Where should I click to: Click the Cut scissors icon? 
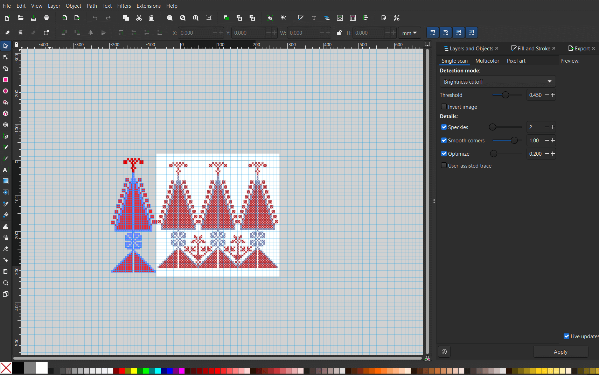(x=139, y=18)
